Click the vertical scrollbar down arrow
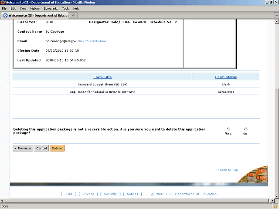This screenshot has width=279, height=209. point(277,196)
